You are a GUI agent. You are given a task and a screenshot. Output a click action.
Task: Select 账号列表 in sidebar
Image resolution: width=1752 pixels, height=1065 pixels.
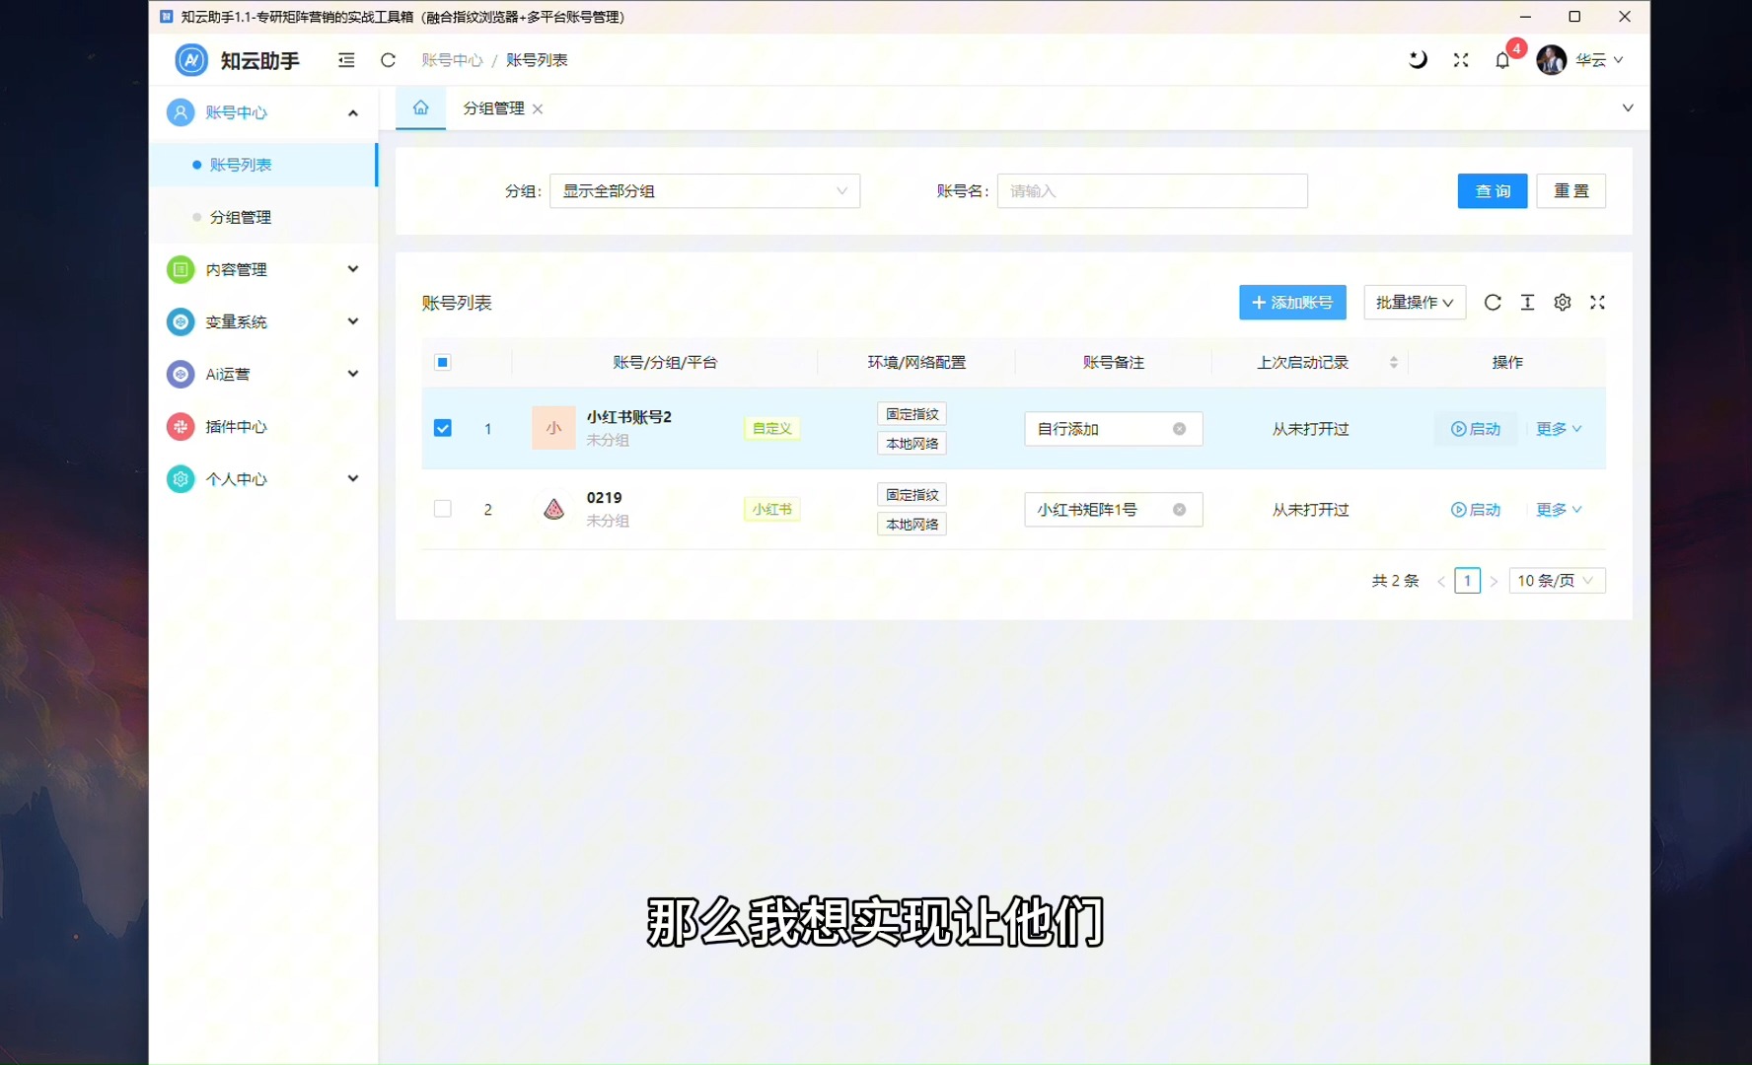[x=263, y=165]
